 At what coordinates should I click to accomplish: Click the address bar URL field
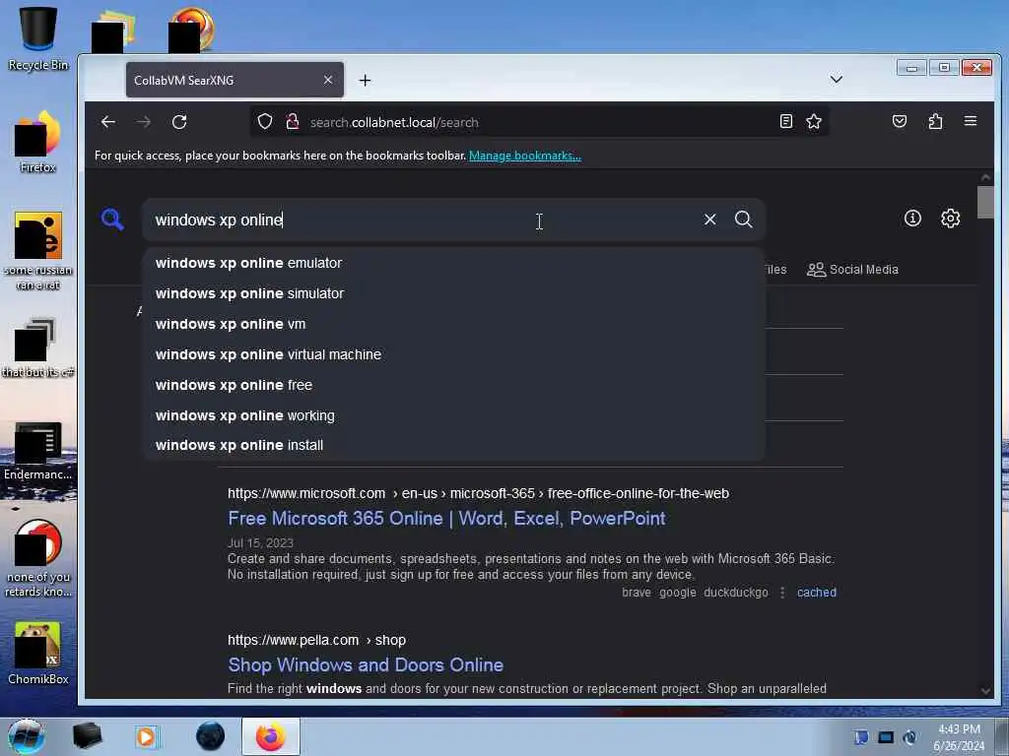pyautogui.click(x=539, y=122)
